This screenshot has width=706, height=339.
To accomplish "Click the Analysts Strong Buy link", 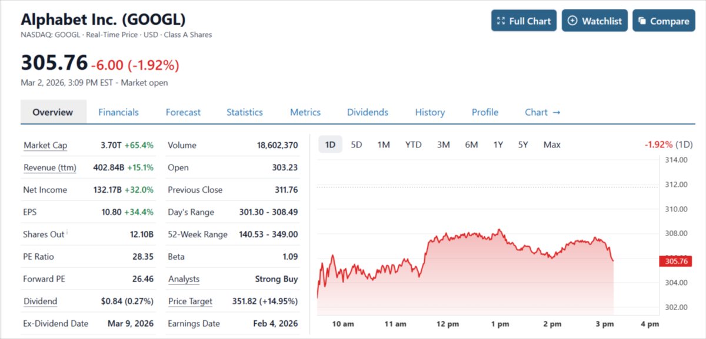I will click(184, 278).
